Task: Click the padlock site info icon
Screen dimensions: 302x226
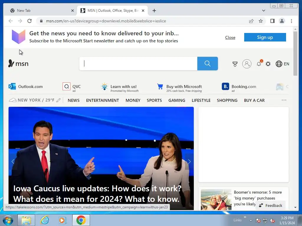Action: pyautogui.click(x=41, y=21)
